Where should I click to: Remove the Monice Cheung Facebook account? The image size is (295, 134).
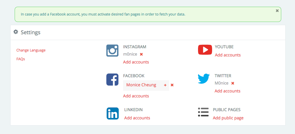tap(172, 85)
